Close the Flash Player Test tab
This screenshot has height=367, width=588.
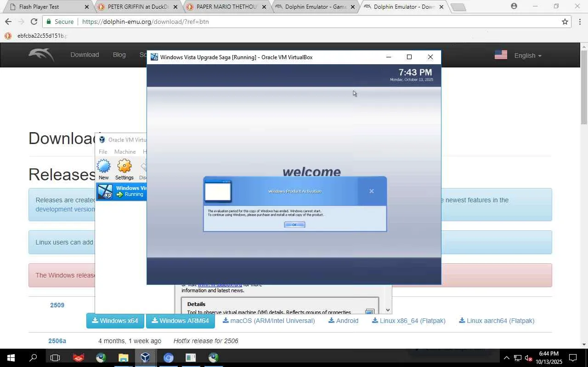point(86,7)
